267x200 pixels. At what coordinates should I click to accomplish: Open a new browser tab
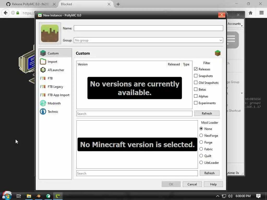coord(118,4)
